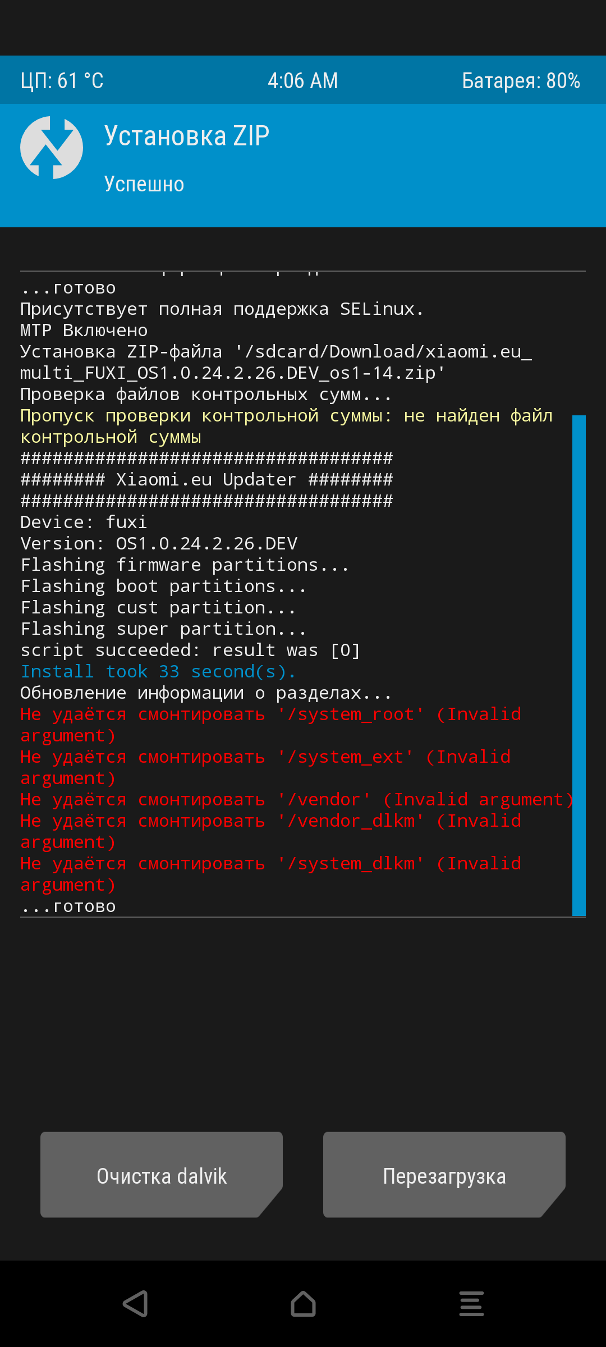Tap the red '/system_root' mount error

[271, 725]
